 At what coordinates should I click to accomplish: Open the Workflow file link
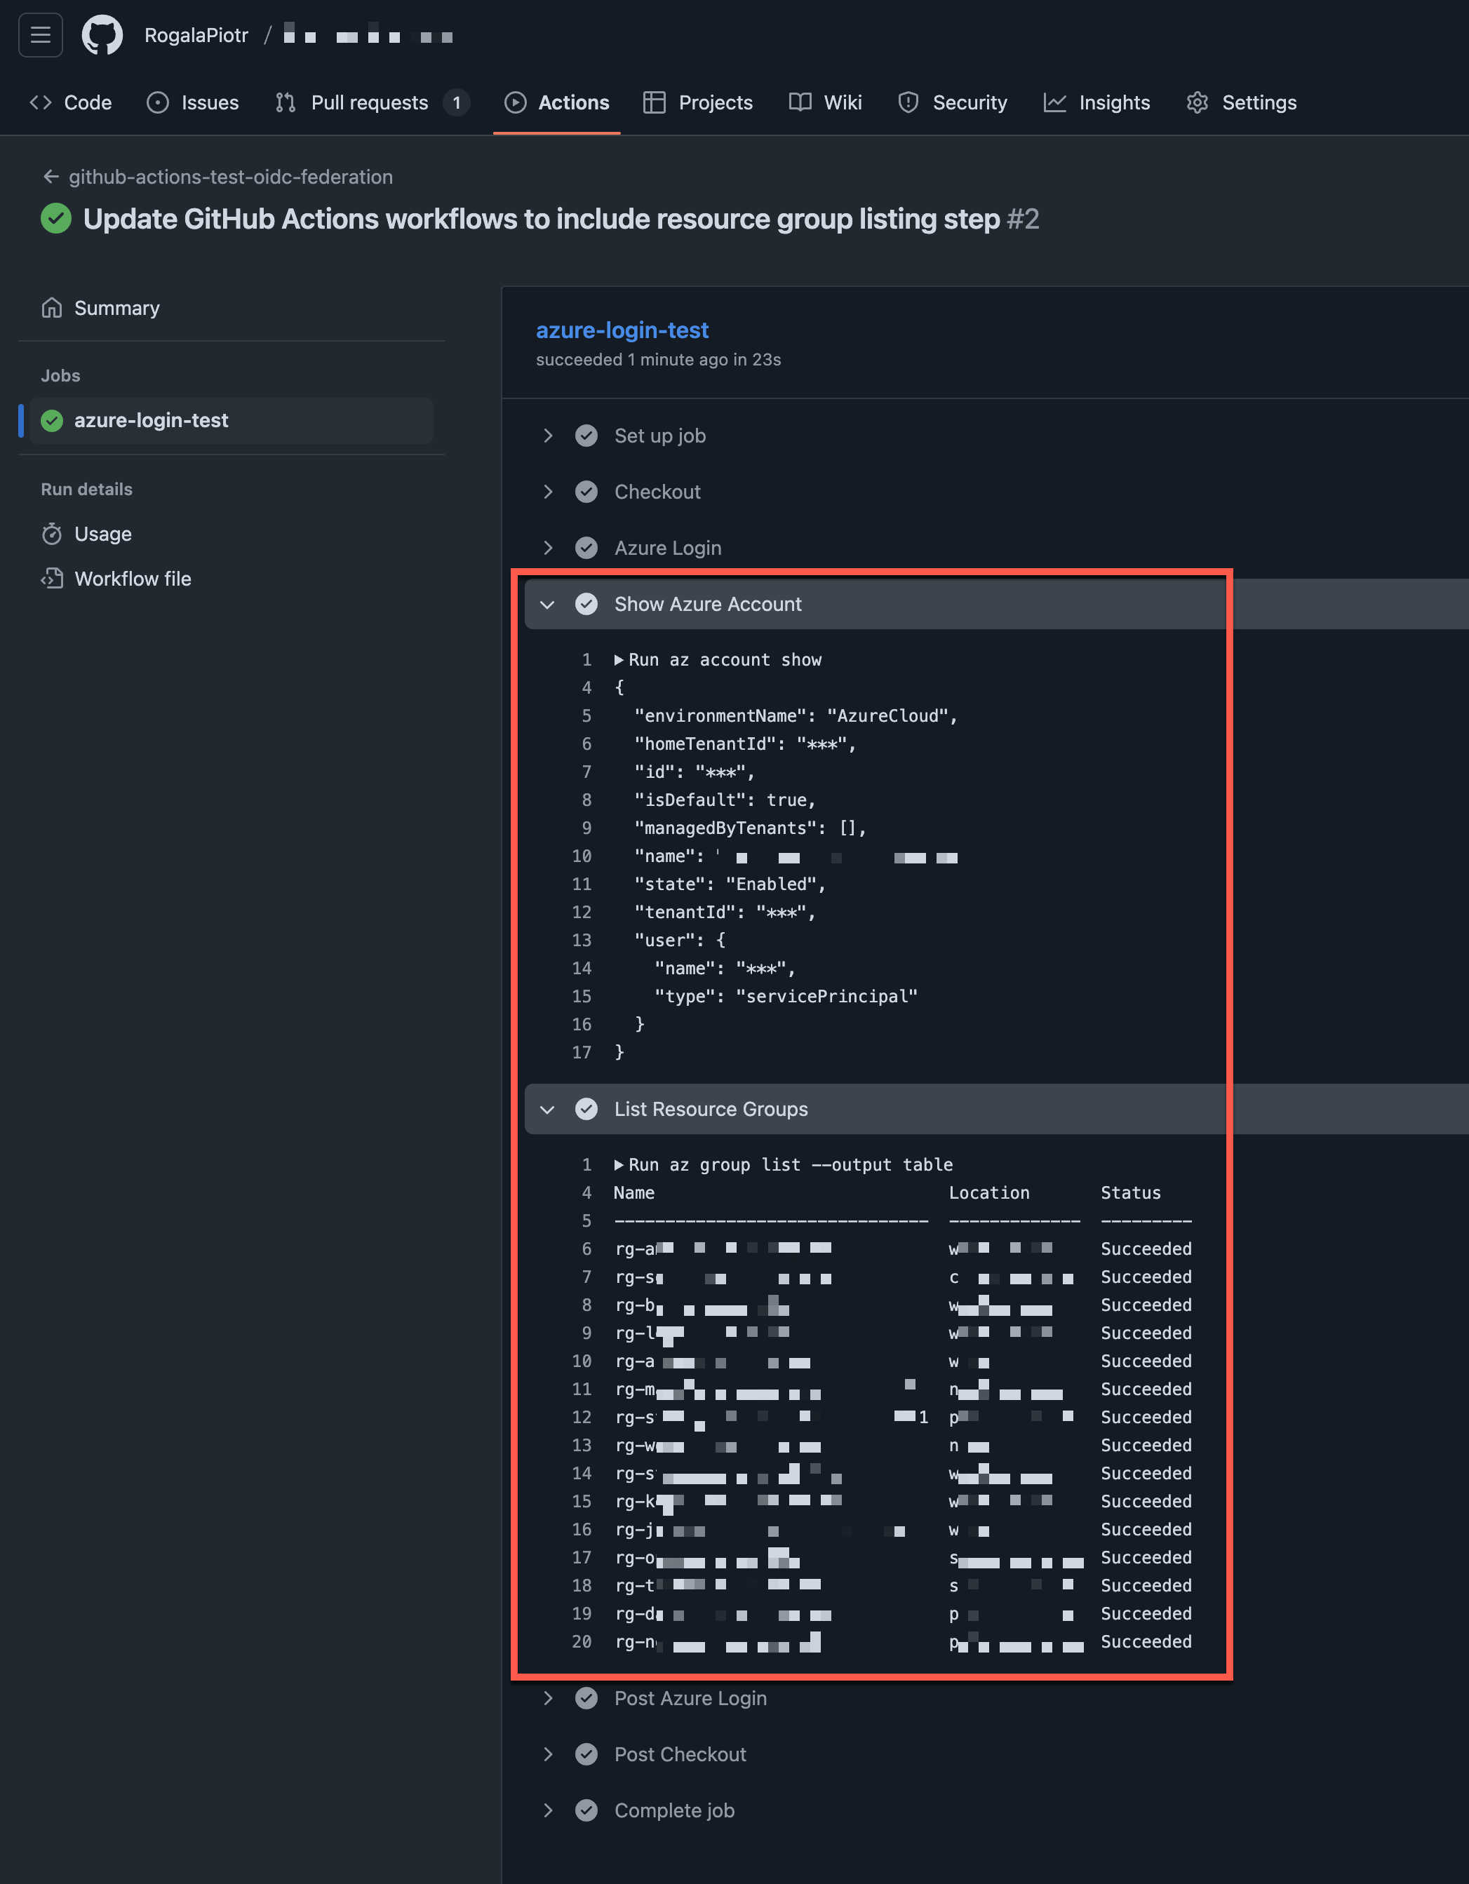point(133,579)
